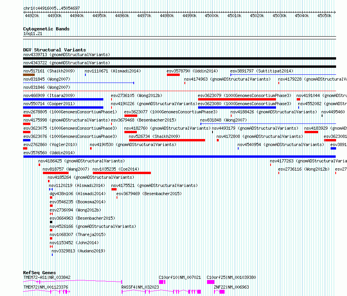This screenshot has height=296, width=347.
Task: Open nsv4177263 gnomAD variant label
Action: click(x=308, y=161)
